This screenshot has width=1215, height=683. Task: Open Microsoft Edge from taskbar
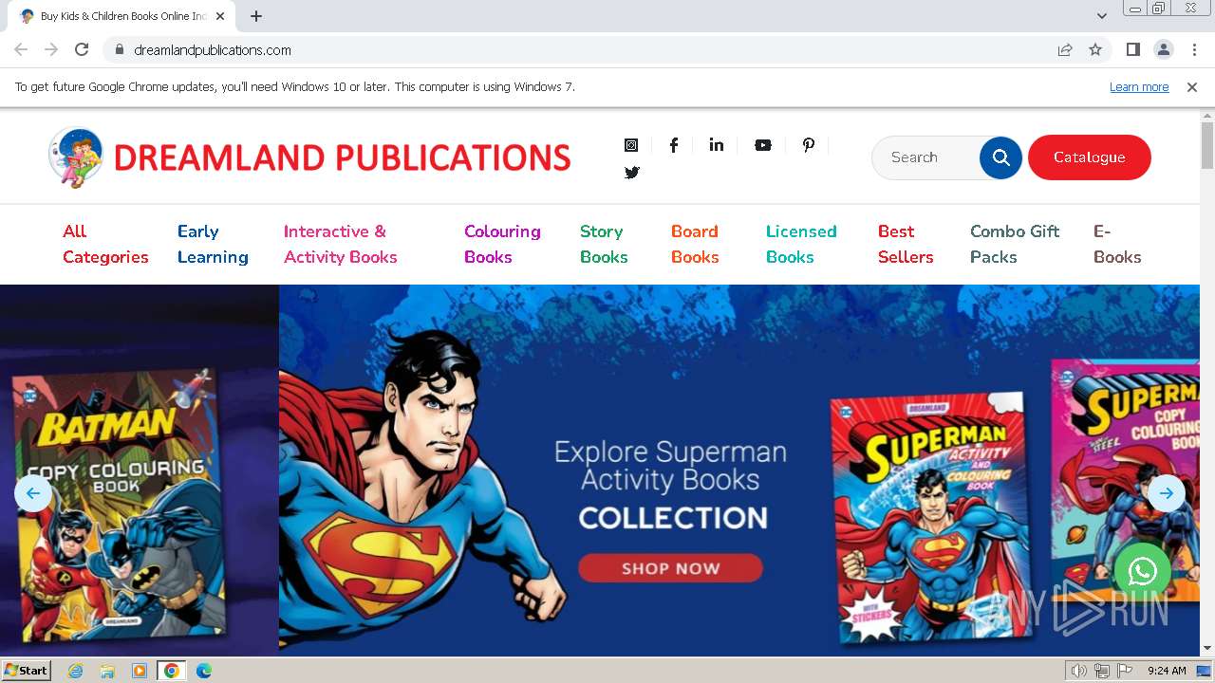(204, 671)
